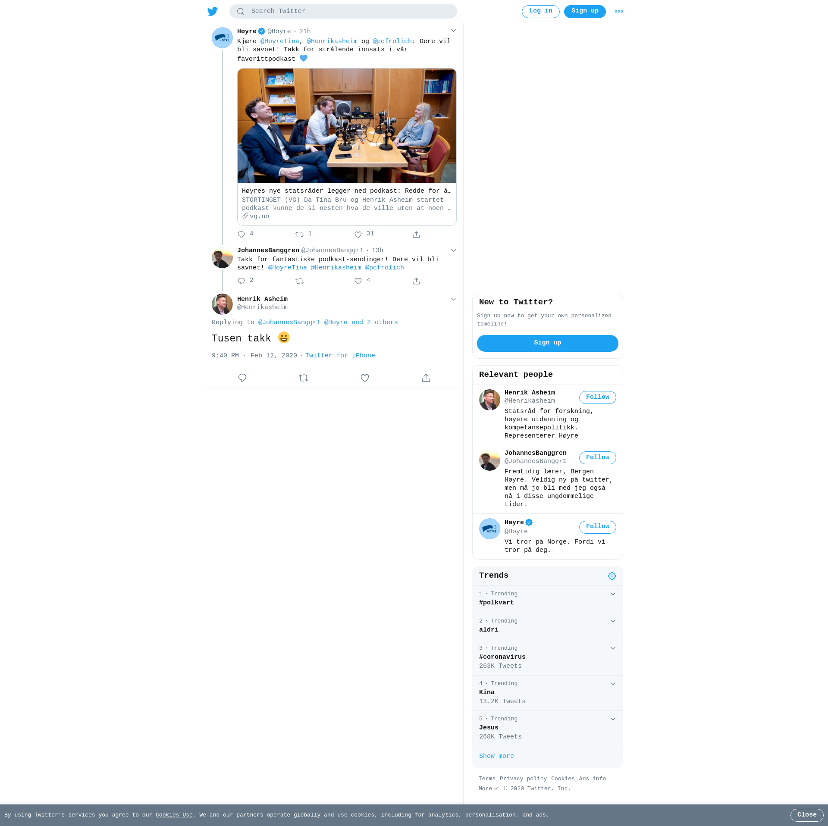Click the 21h timestamp on Høyre tweet
Viewport: 828px width, 826px height.
305,31
